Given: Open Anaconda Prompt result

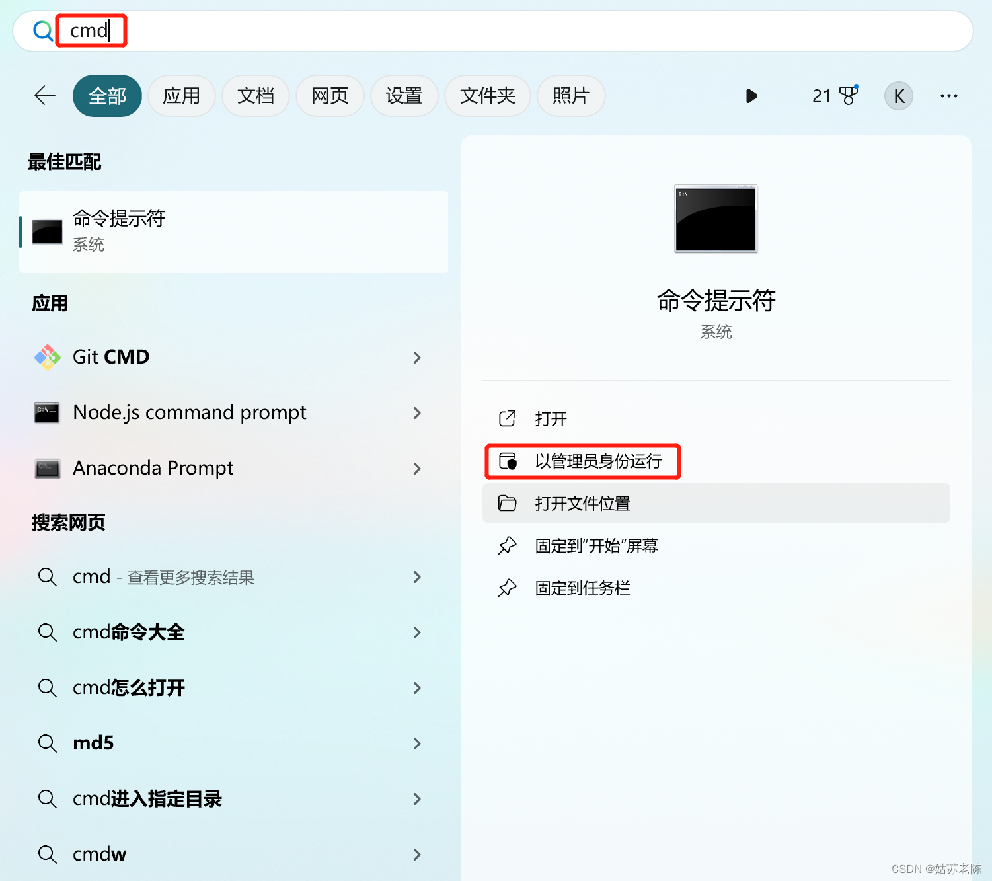Looking at the screenshot, I should point(233,468).
